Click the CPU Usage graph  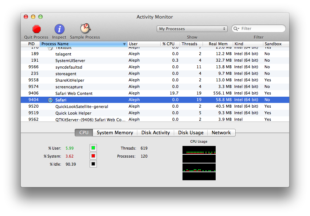coord(199,163)
